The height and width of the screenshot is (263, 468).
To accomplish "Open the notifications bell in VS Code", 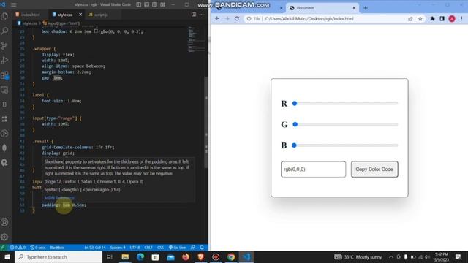I will 202,248.
